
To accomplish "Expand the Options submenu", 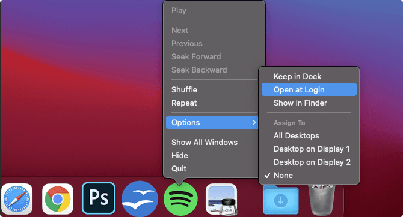I will pyautogui.click(x=212, y=122).
